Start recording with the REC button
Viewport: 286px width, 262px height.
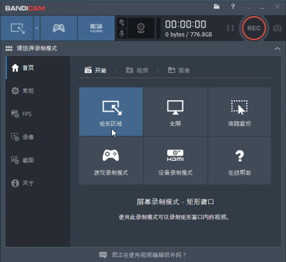(254, 28)
